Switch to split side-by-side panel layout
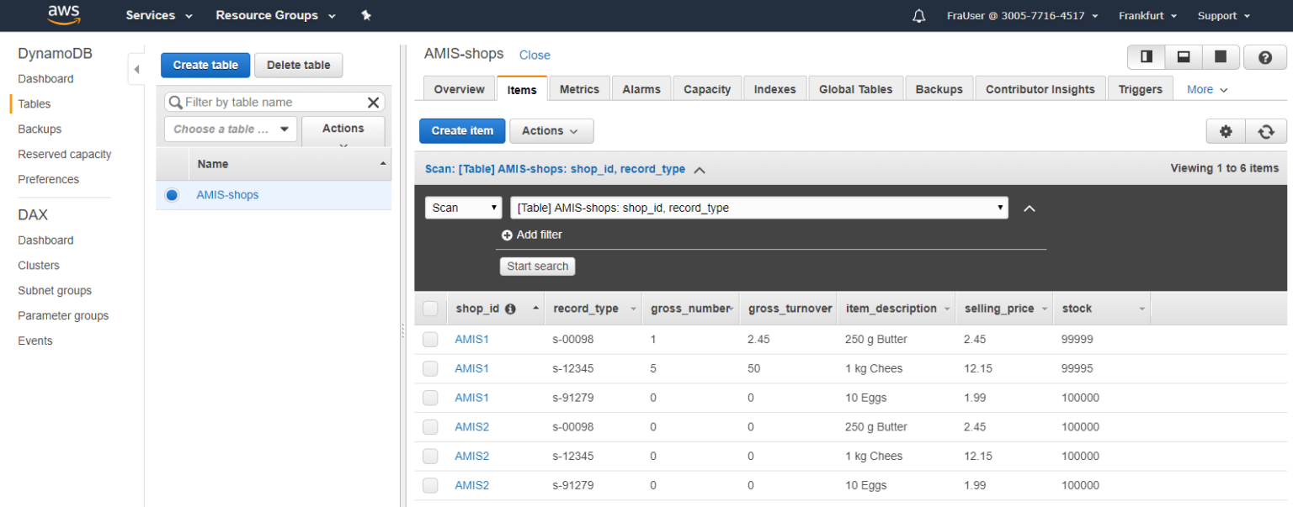 click(x=1147, y=57)
